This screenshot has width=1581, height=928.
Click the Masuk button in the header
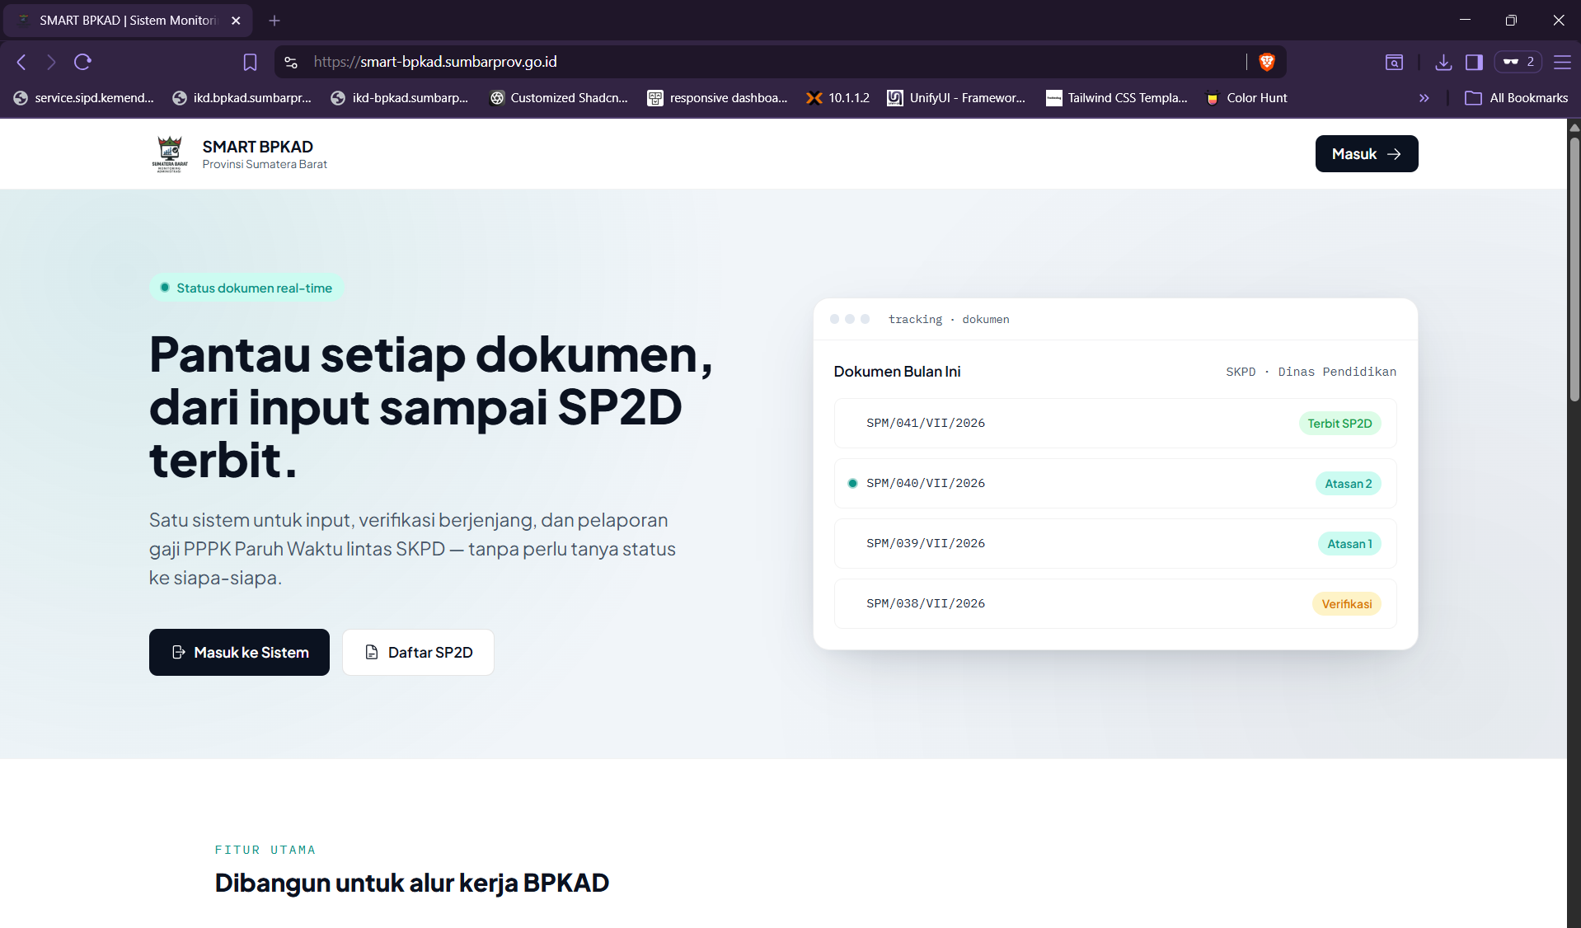click(x=1367, y=154)
